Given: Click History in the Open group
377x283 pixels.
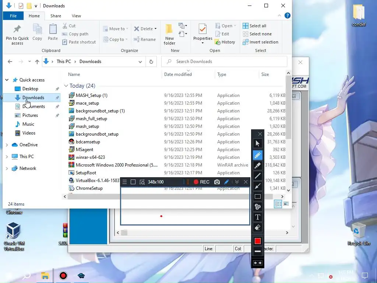Looking at the screenshot, I should click(x=225, y=42).
